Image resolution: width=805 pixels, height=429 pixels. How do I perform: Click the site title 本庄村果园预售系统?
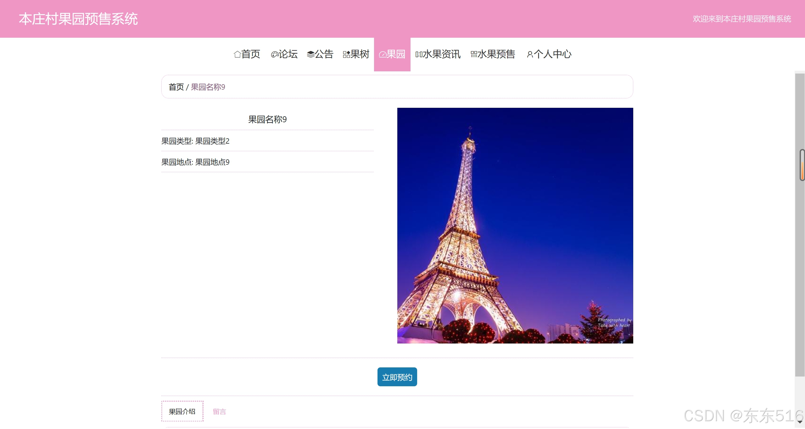click(78, 19)
